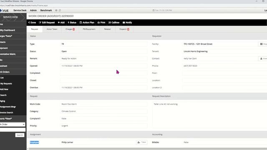The width and height of the screenshot is (267, 150).
Task: Switch to the Request tab
Action: (35, 29)
